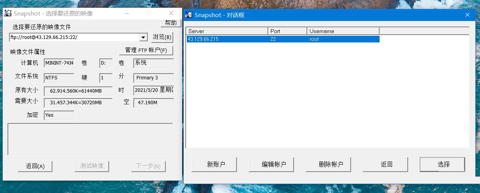The width and height of the screenshot is (480, 193).
Task: Click the large empty description text box
Action: coord(90,139)
